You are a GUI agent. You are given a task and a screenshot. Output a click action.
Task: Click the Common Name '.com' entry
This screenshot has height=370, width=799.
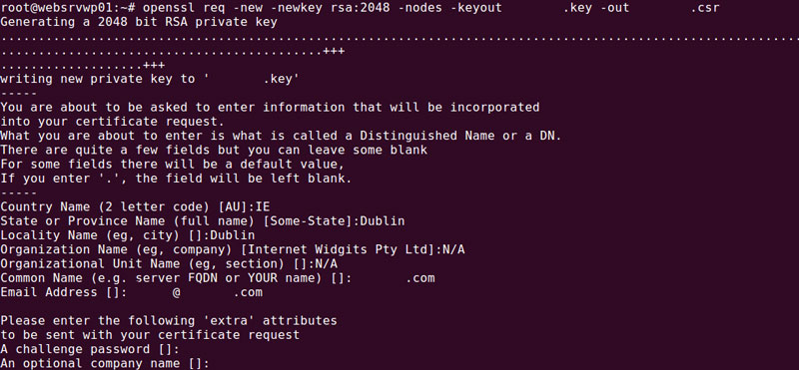420,278
